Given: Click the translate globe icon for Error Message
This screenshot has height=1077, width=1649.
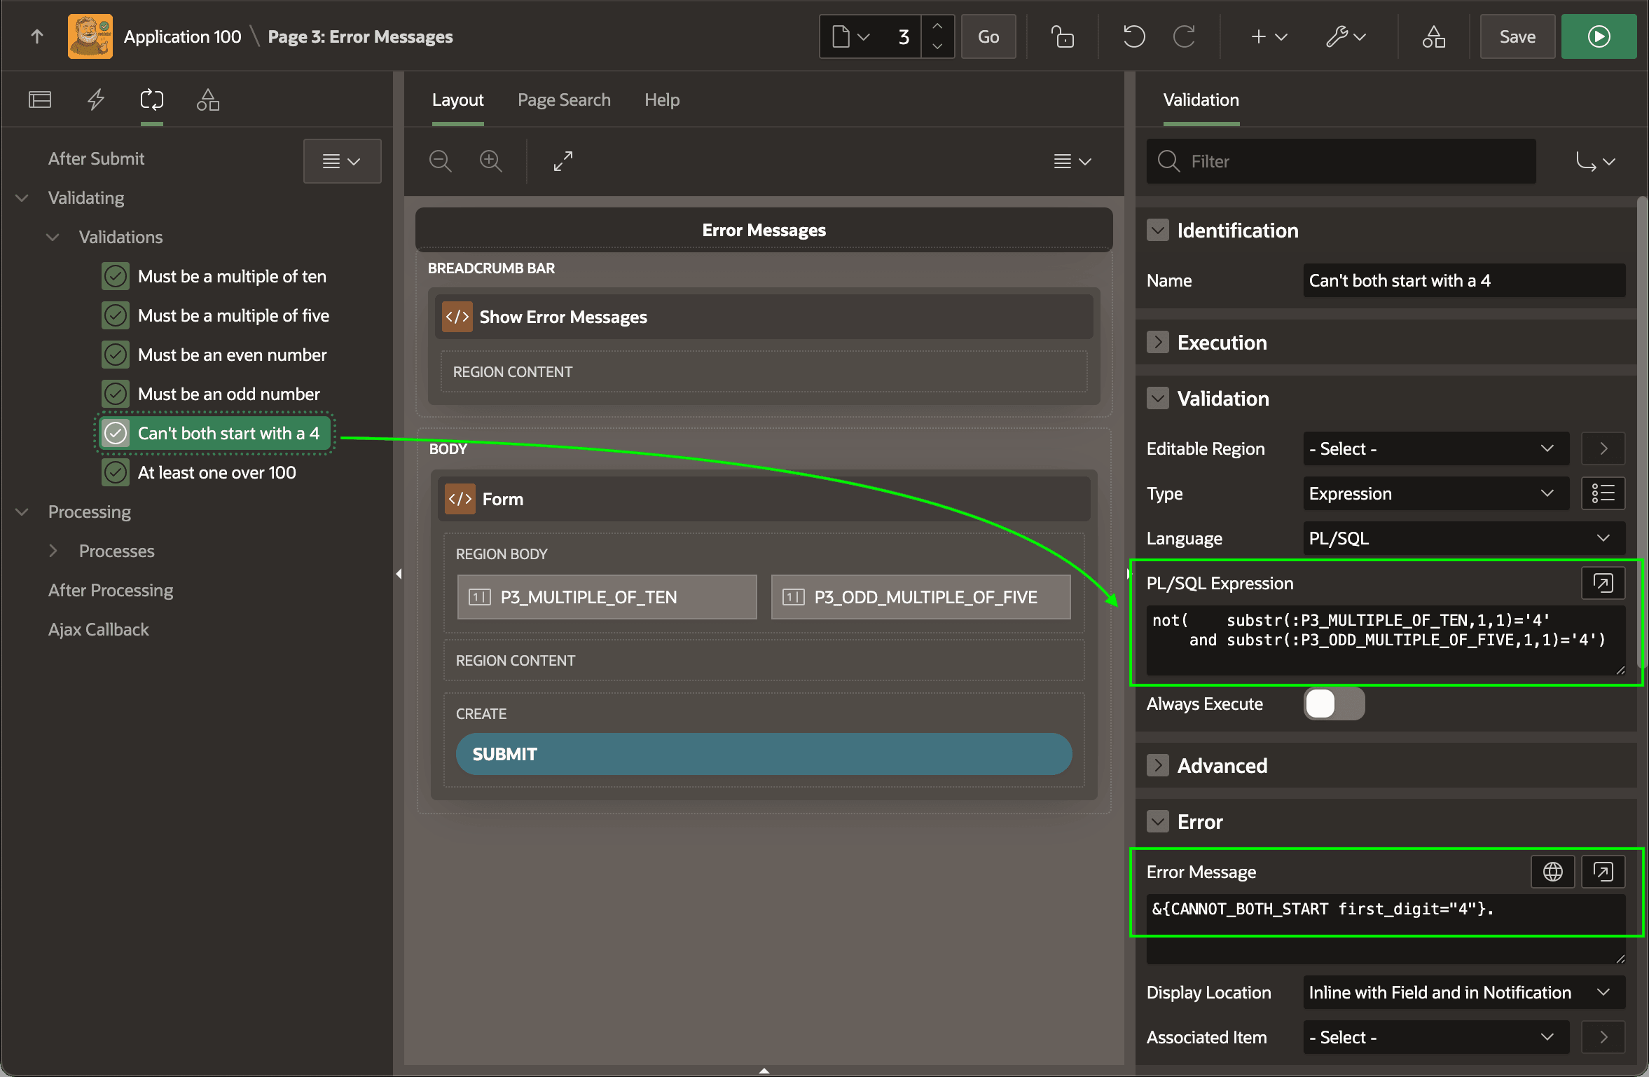Looking at the screenshot, I should point(1552,872).
